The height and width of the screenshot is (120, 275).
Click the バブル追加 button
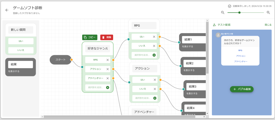pos(242,89)
